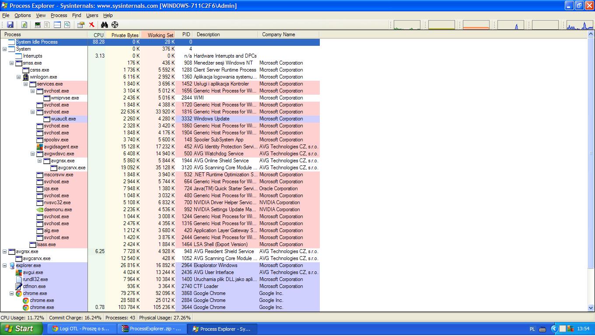Click the Chrome icon of PID 3868
Viewport: 595px width, 336px height.
19,293
